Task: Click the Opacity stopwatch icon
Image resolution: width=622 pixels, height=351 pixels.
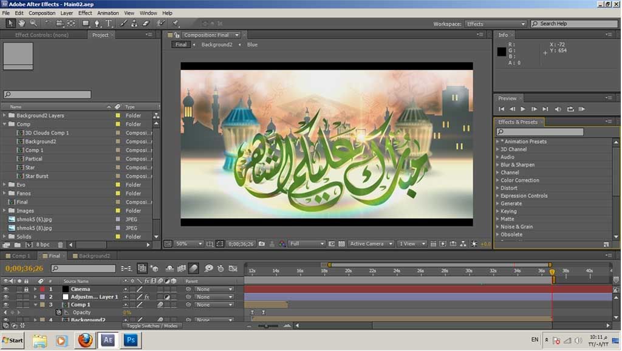Action: tap(59, 313)
